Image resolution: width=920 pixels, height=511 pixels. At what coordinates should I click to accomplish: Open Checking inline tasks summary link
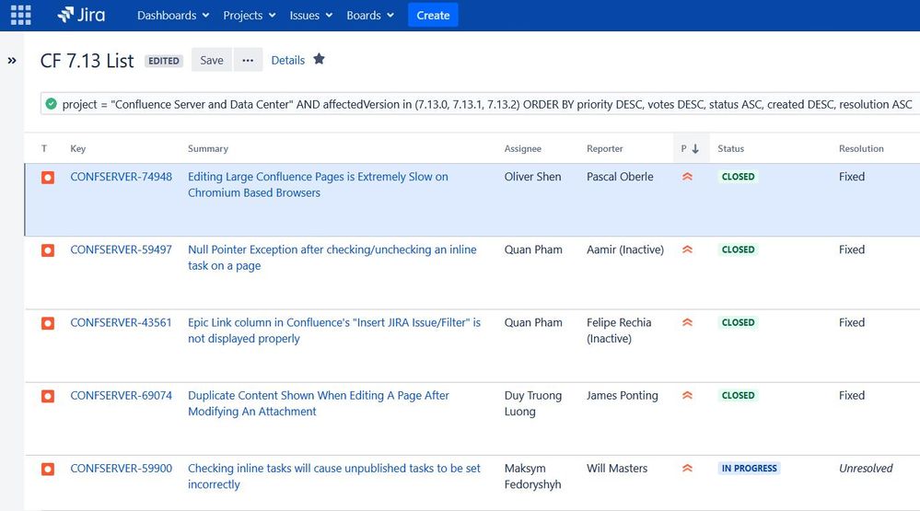click(x=334, y=476)
